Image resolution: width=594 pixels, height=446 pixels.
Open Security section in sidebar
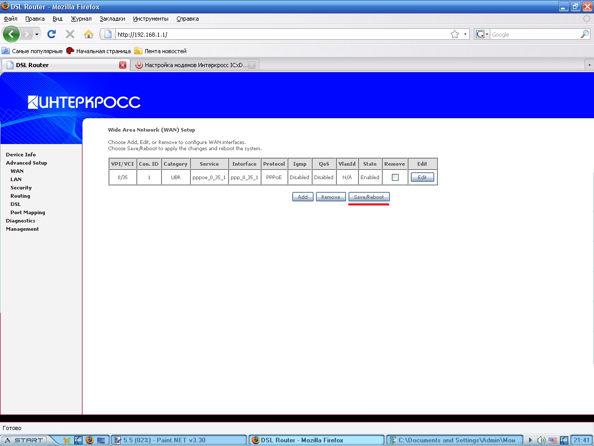pyautogui.click(x=21, y=188)
